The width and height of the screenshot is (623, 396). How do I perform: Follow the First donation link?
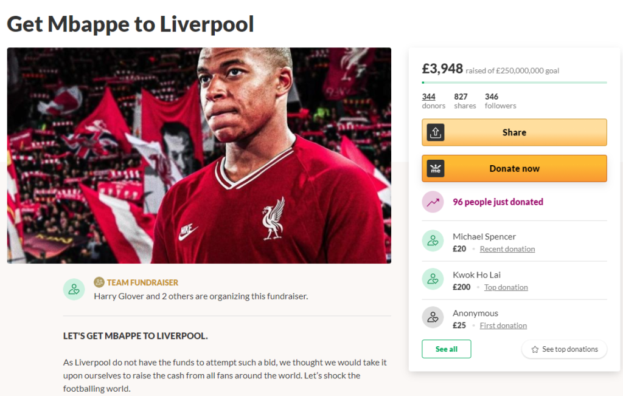point(503,326)
